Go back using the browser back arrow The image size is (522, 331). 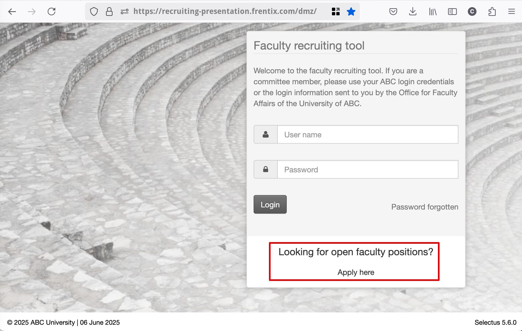pos(12,11)
